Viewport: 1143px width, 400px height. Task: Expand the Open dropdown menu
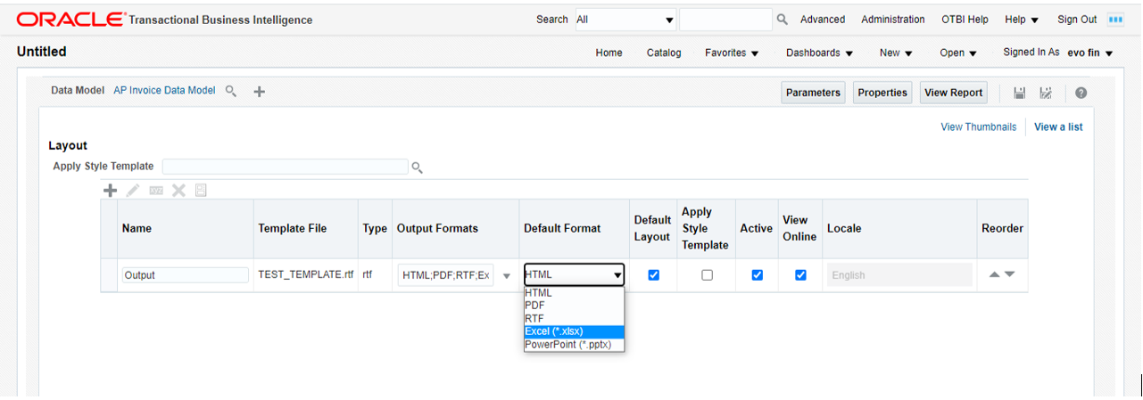point(958,53)
